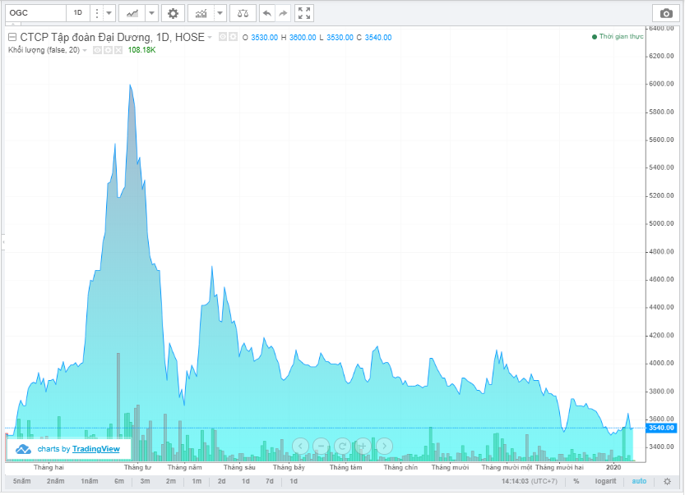
Task: Click the 14:14:03 (UTC+7) timezone clock
Action: 529,481
